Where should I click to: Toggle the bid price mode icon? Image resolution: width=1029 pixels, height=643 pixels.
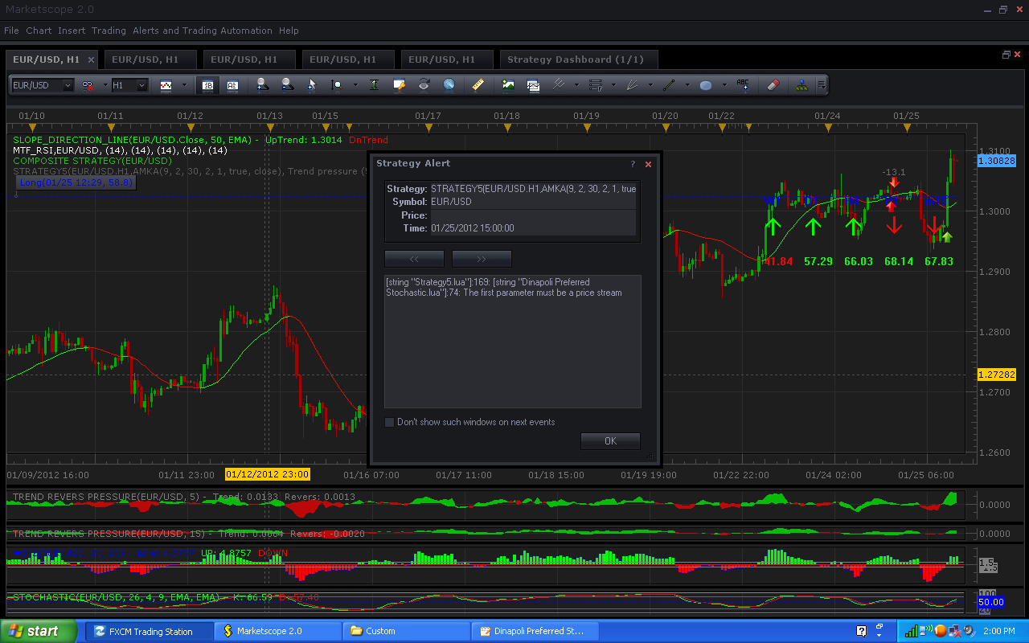pyautogui.click(x=207, y=84)
